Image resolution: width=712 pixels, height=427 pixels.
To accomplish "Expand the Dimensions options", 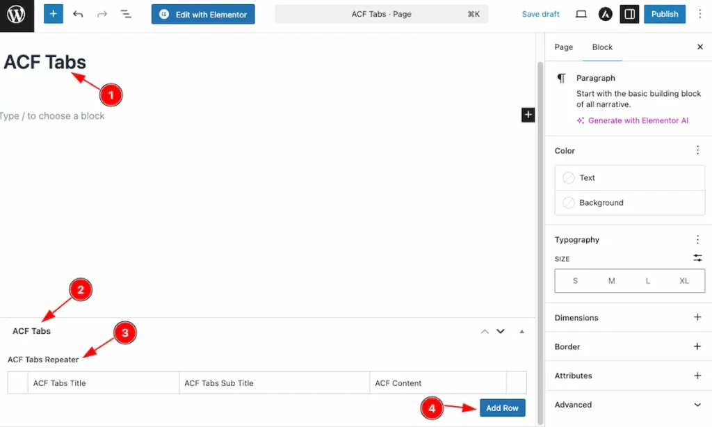I will tap(697, 318).
